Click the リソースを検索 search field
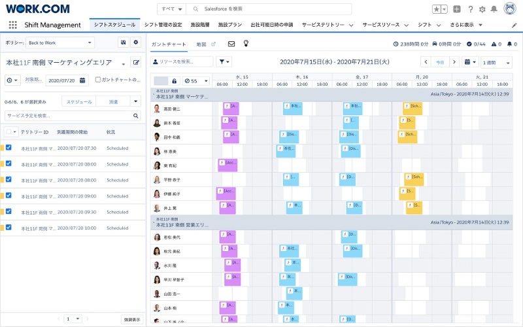The image size is (523, 327). pos(182,61)
